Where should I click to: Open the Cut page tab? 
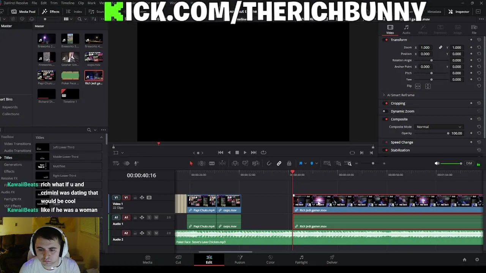(178, 259)
